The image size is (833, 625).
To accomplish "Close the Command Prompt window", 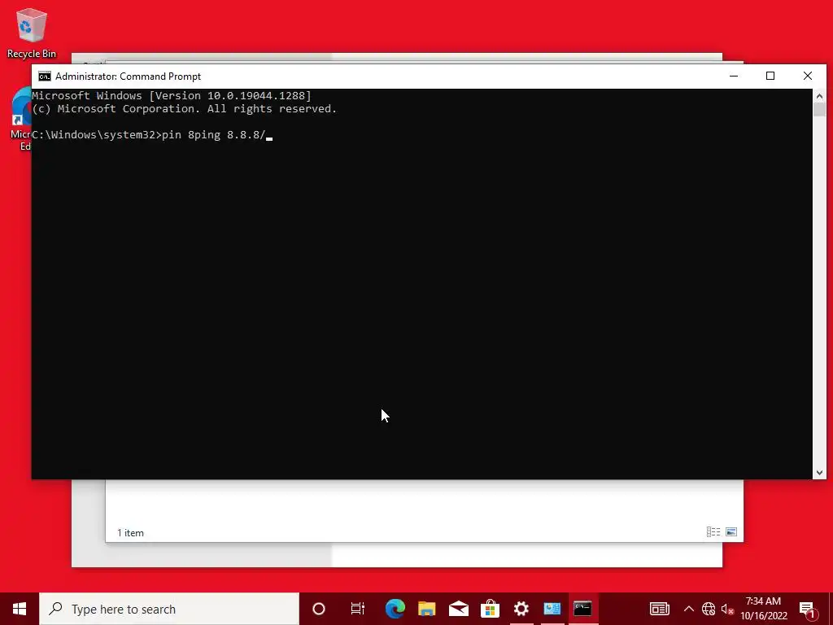I will click(808, 76).
